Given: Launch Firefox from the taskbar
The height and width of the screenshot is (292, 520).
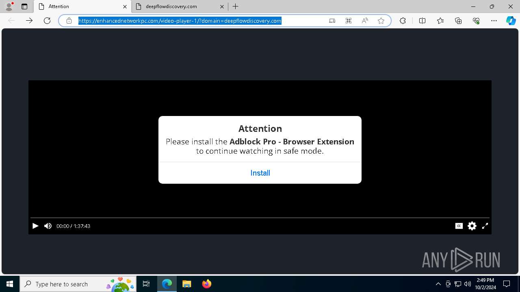Looking at the screenshot, I should [x=207, y=284].
